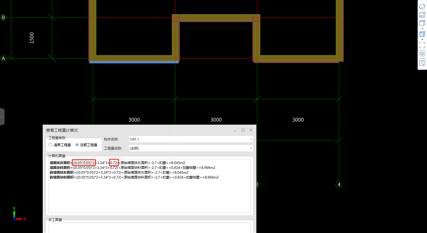Viewport: 427px width, 233px height.
Task: Select the shaded solid cube display icon
Action: 422,34
